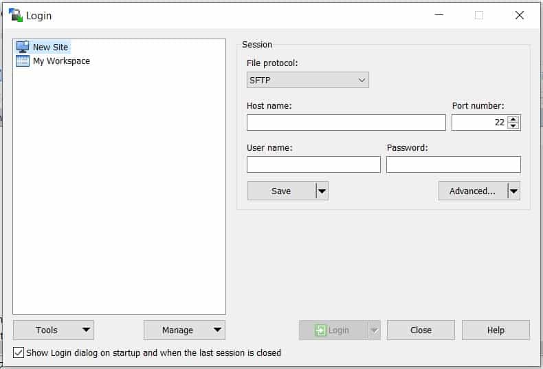Click the Login button

point(333,330)
